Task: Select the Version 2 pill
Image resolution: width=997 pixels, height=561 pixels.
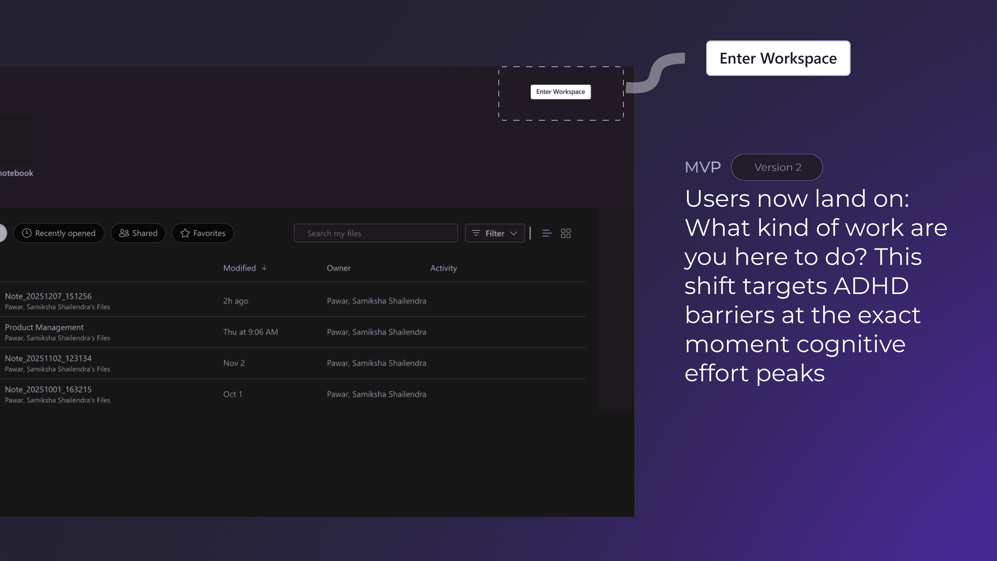Action: tap(777, 167)
